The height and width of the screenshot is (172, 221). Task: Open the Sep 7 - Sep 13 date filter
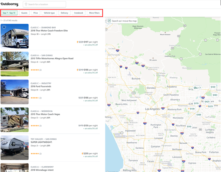[x=9, y=13]
